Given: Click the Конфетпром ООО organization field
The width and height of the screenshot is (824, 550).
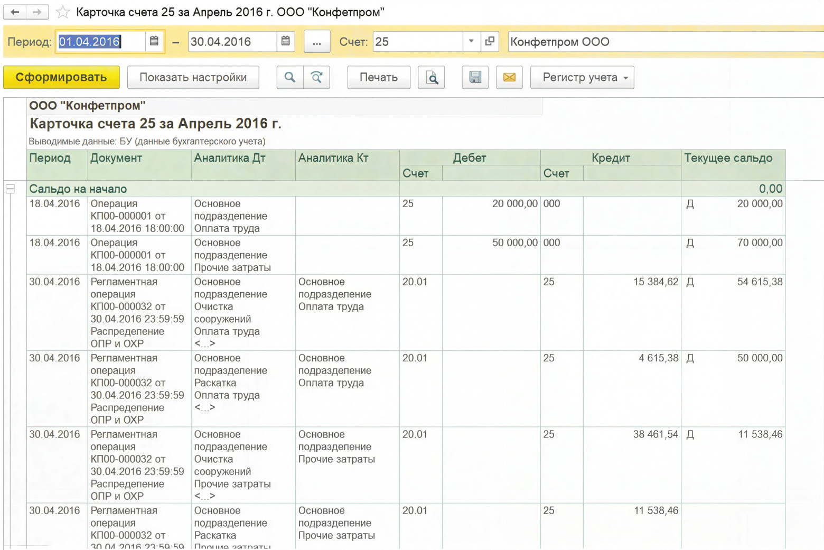Looking at the screenshot, I should pos(607,42).
